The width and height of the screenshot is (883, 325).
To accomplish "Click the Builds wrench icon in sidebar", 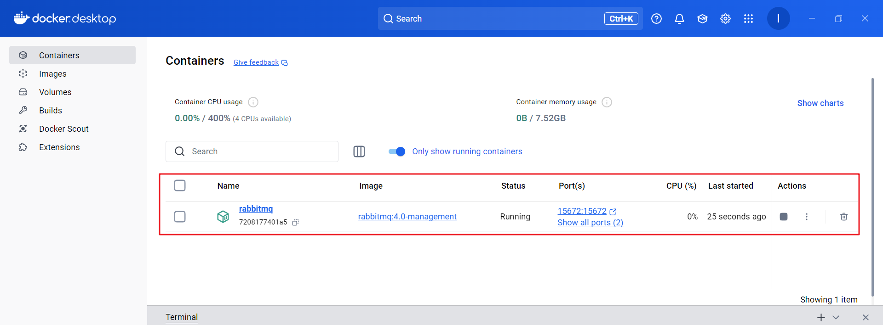I will [23, 110].
